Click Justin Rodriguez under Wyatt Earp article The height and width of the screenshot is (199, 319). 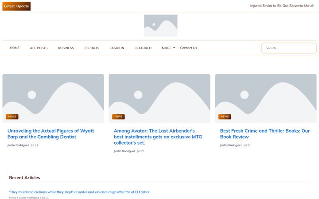point(18,145)
